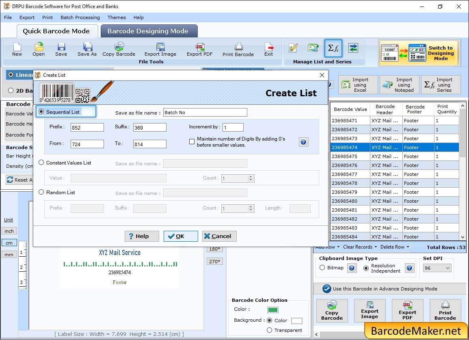Click the Export Image toolbar icon
This screenshot has width=469, height=340.
pyautogui.click(x=160, y=49)
